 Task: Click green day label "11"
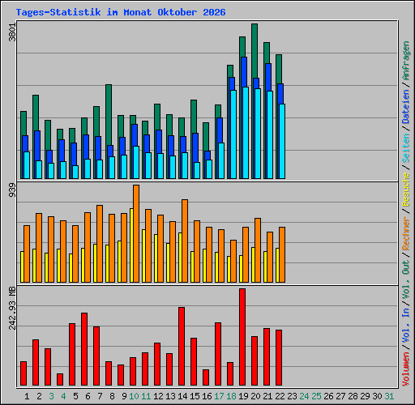146,396
